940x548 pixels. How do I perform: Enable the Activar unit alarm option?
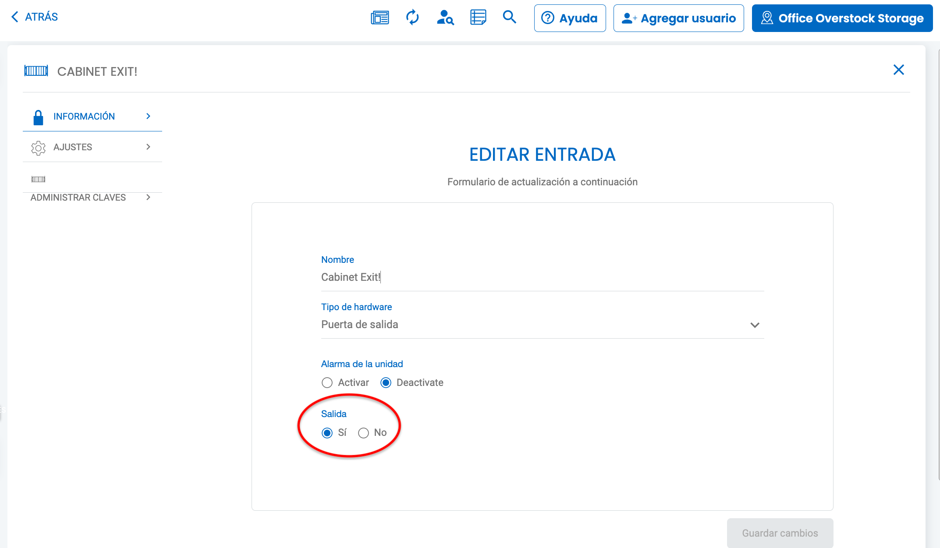pos(327,382)
